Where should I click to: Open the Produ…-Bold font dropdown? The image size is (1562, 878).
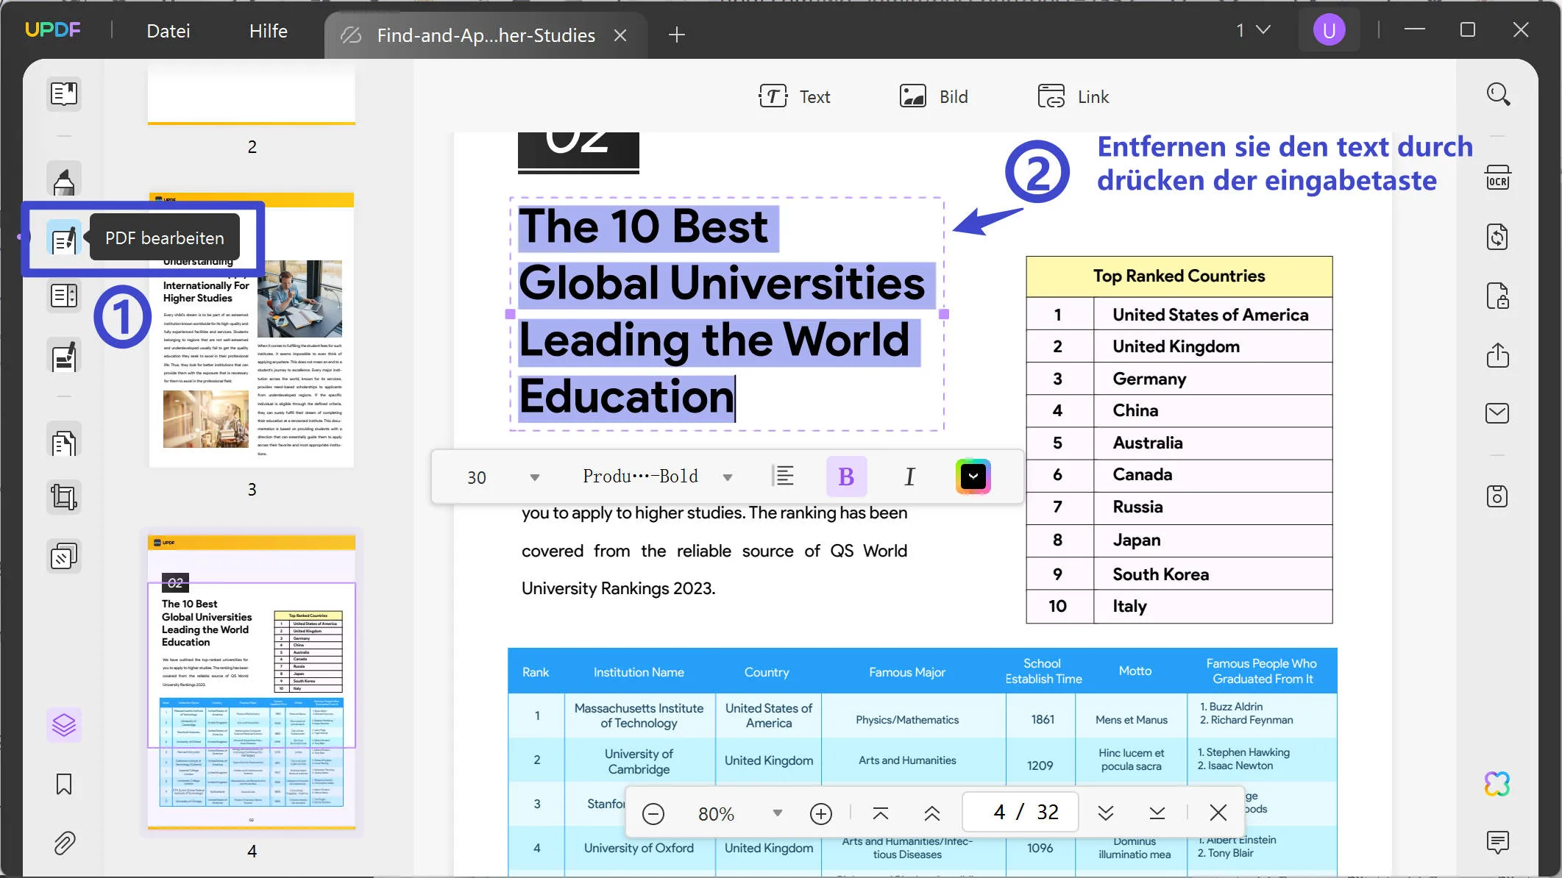728,477
